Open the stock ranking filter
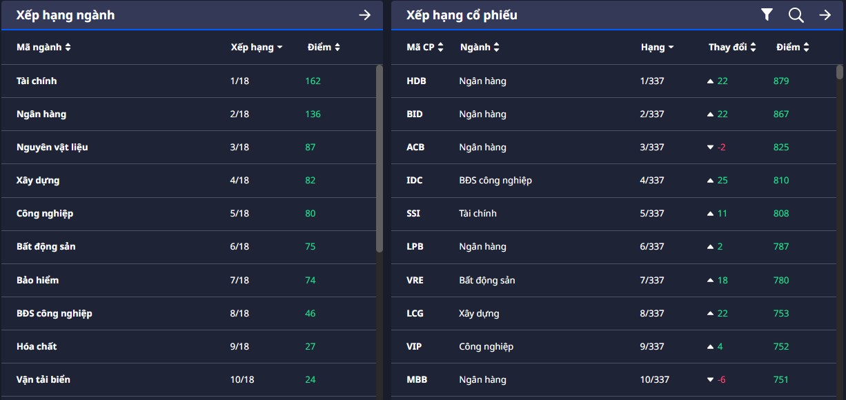The width and height of the screenshot is (846, 400). click(767, 15)
